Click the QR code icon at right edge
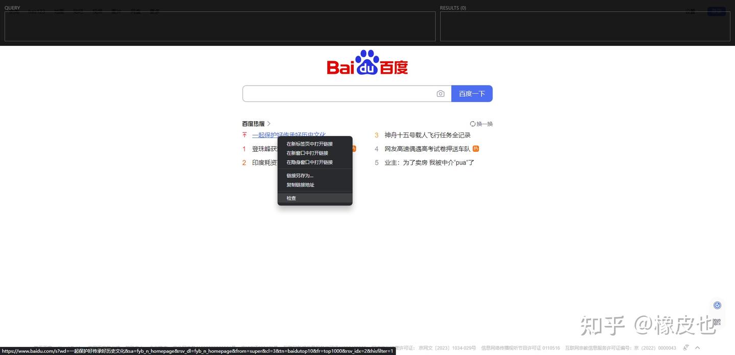 tap(717, 322)
